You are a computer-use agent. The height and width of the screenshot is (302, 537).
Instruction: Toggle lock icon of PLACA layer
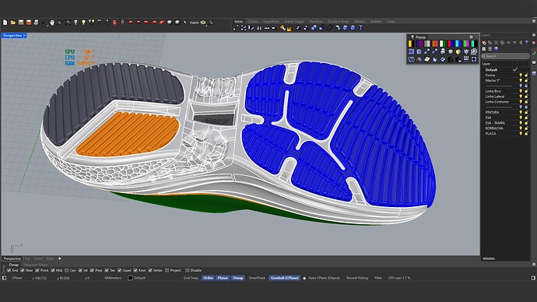pyautogui.click(x=526, y=134)
